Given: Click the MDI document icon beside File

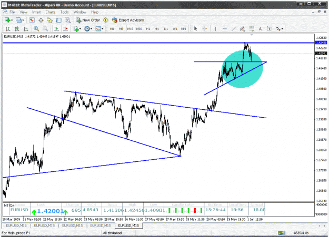Looking at the screenshot, I should click(x=5, y=12).
